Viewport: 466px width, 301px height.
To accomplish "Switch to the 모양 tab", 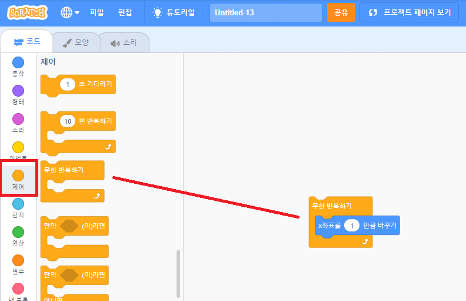I will point(76,42).
